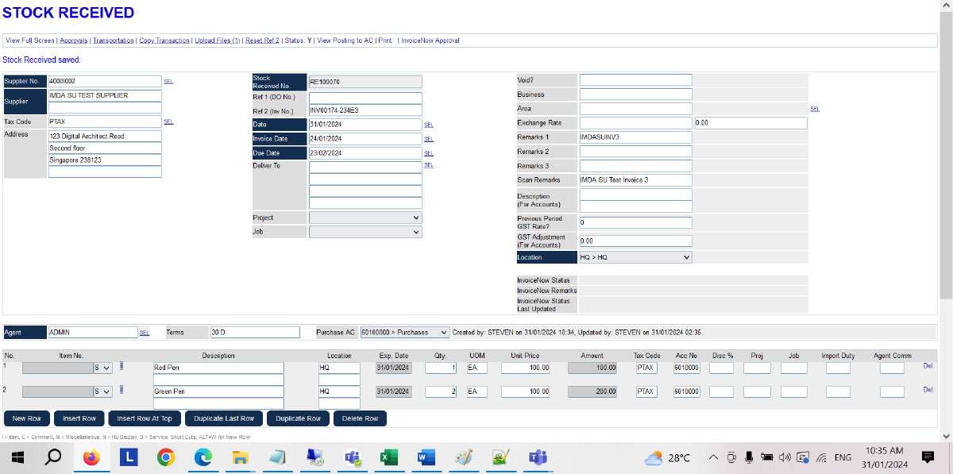The width and height of the screenshot is (953, 474).
Task: Expand the Project dropdown
Action: tap(365, 218)
